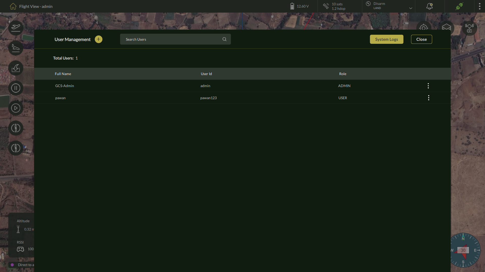The image size is (485, 272).
Task: Click the Disarm arming status icon
Action: pos(368,4)
